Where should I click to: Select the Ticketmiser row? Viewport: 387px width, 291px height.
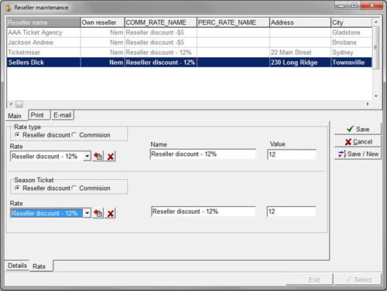pyautogui.click(x=190, y=52)
